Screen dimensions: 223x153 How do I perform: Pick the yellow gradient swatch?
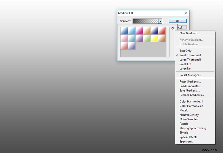point(154,38)
